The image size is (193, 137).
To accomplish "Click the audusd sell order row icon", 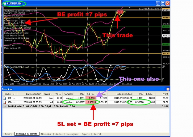I will [5, 102].
